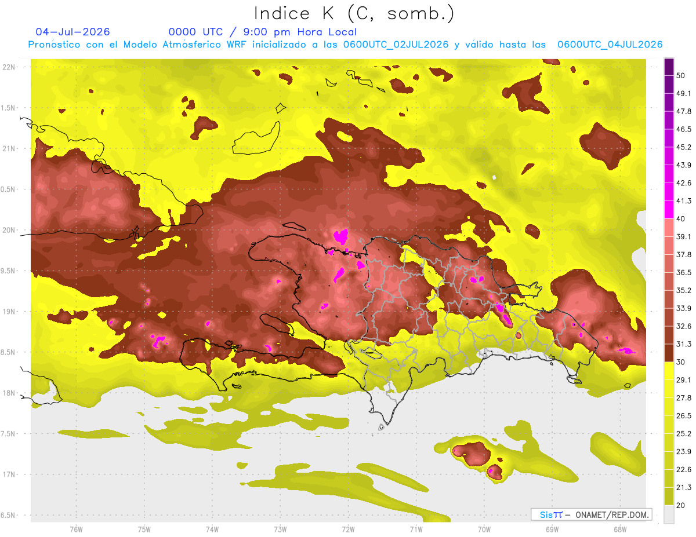
Task: Click legend value "31.3"
Action: (x=683, y=344)
